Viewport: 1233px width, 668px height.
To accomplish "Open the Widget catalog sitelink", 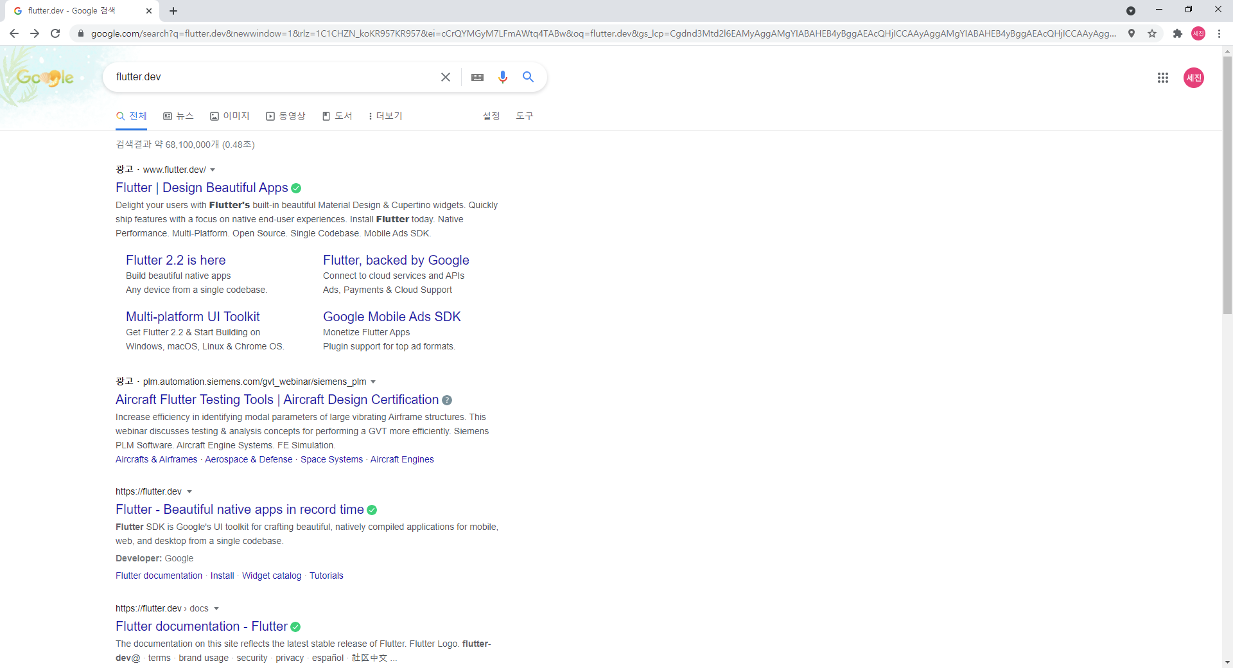I will [272, 576].
